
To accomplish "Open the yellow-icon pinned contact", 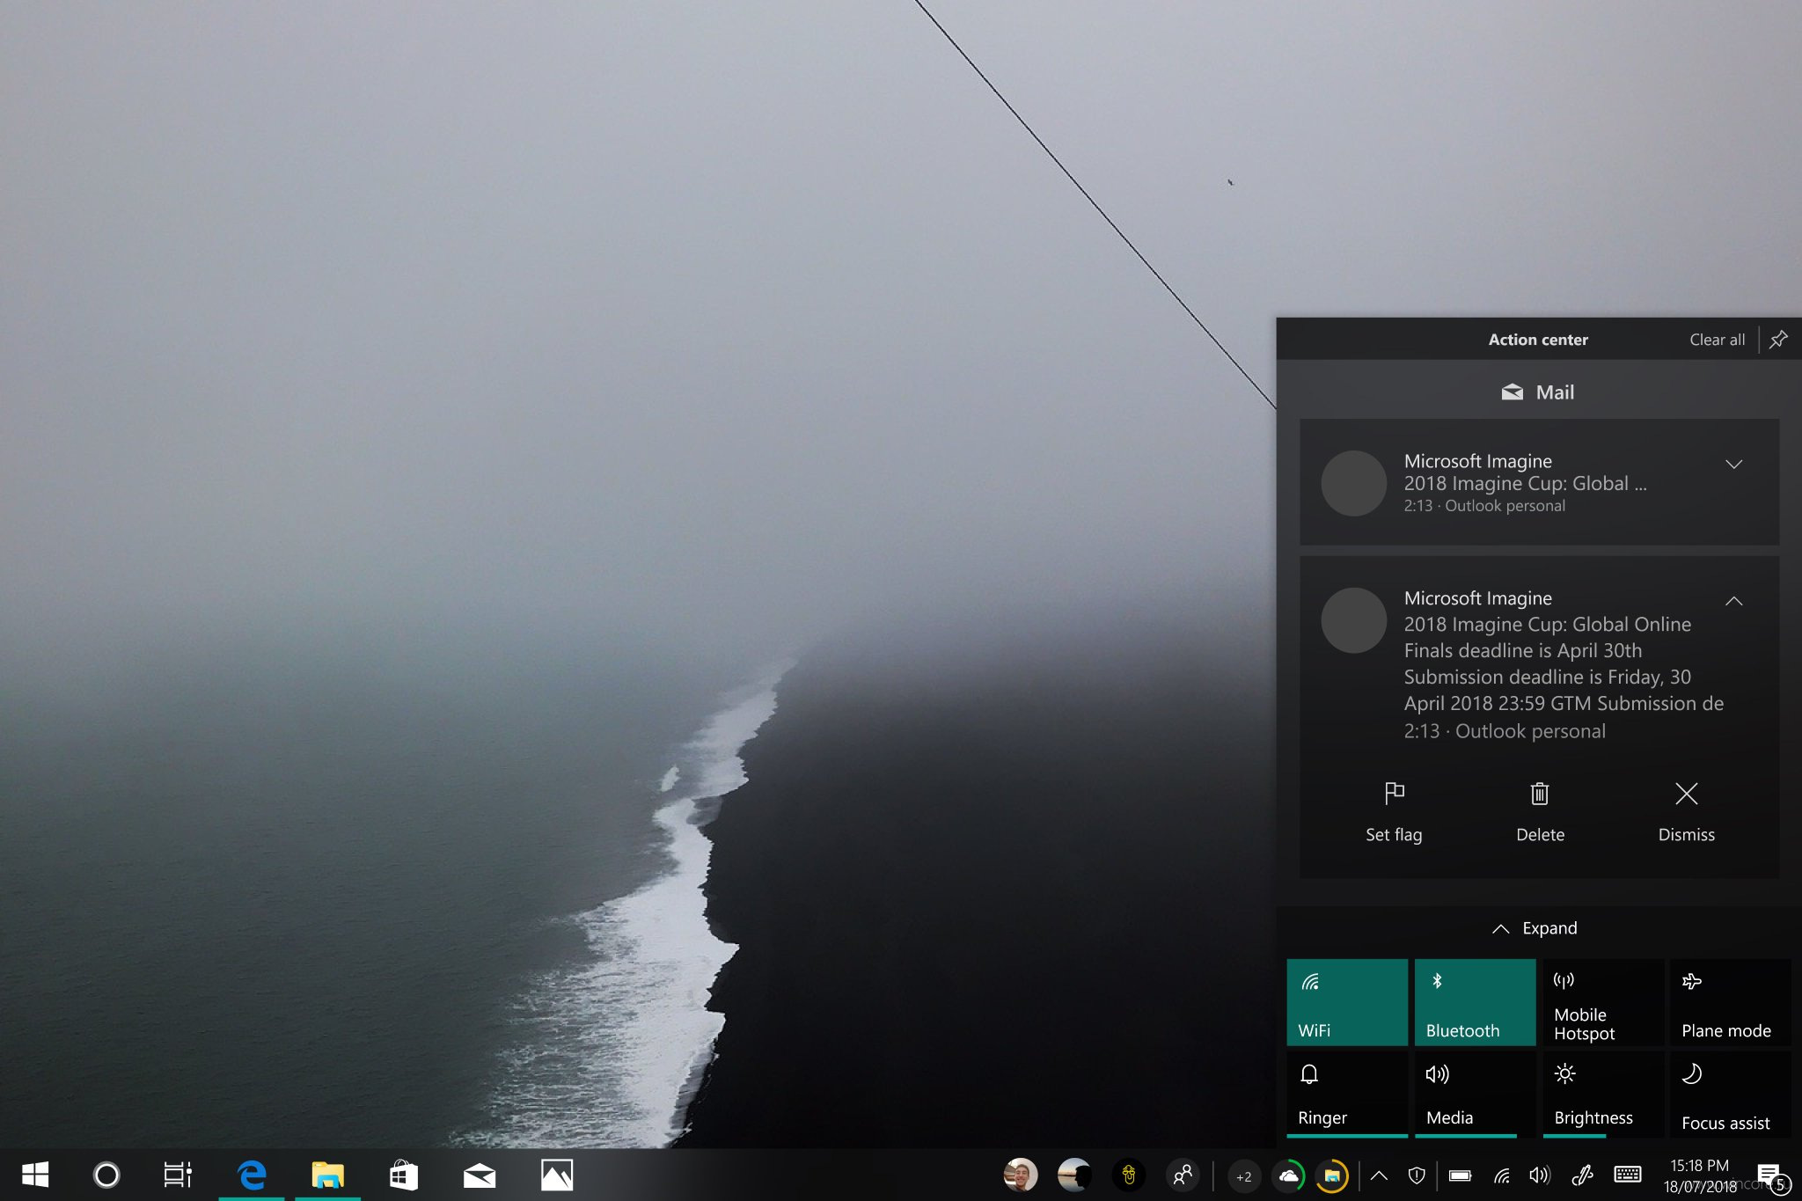I will pyautogui.click(x=1128, y=1175).
